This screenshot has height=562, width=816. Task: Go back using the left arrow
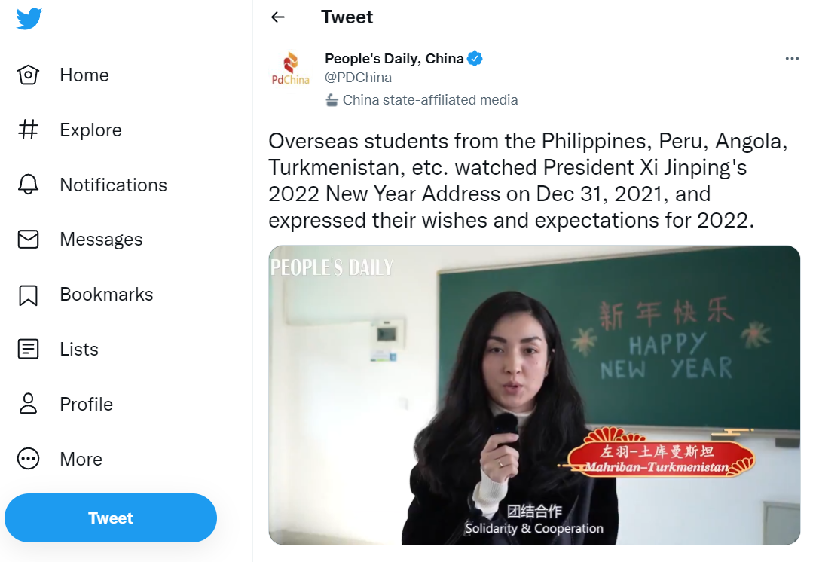(279, 17)
